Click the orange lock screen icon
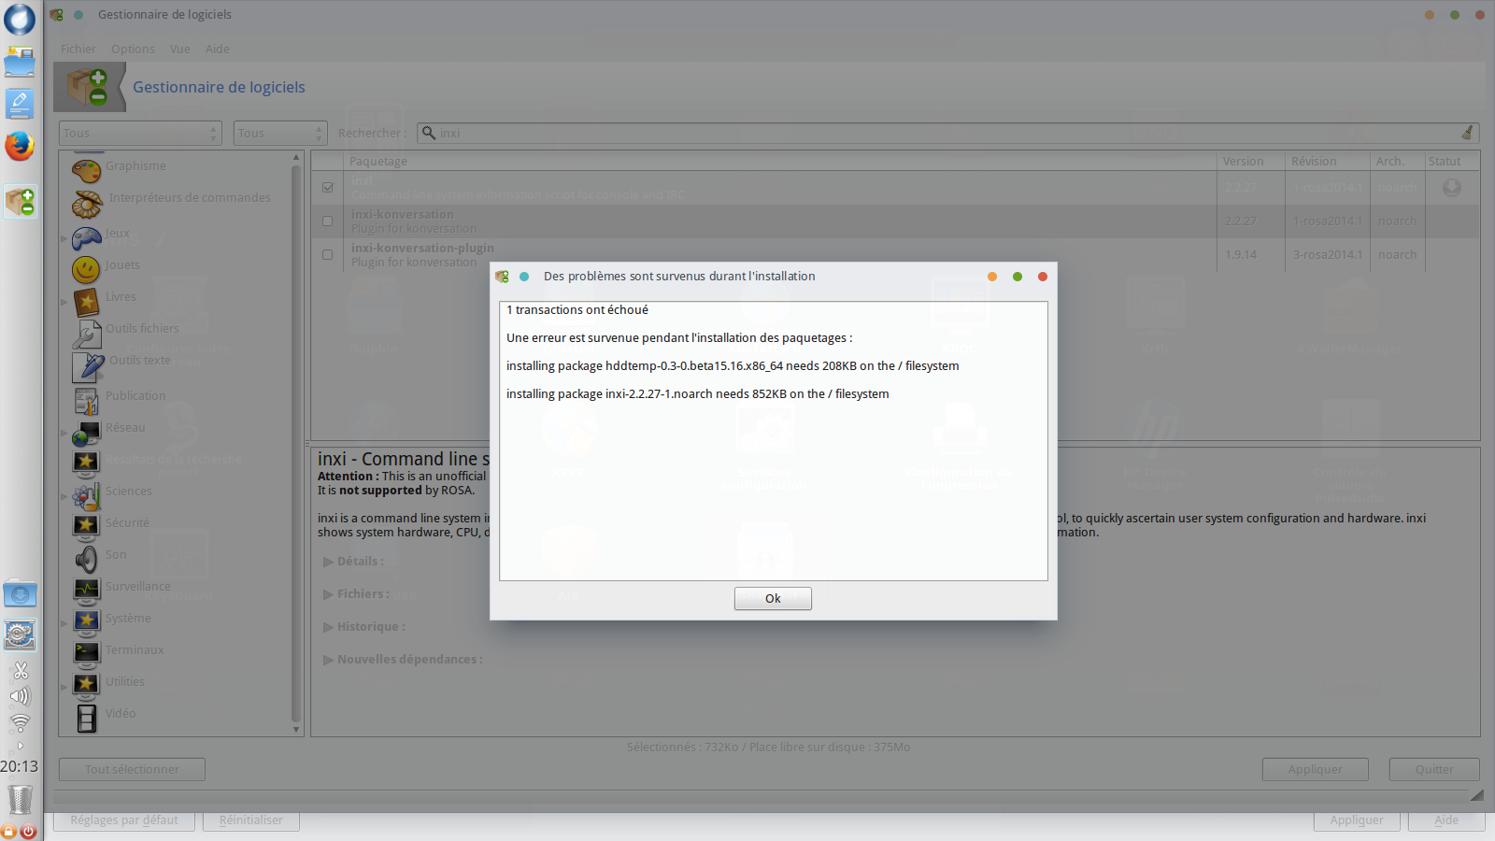Viewport: 1495px width, 841px height. click(8, 831)
